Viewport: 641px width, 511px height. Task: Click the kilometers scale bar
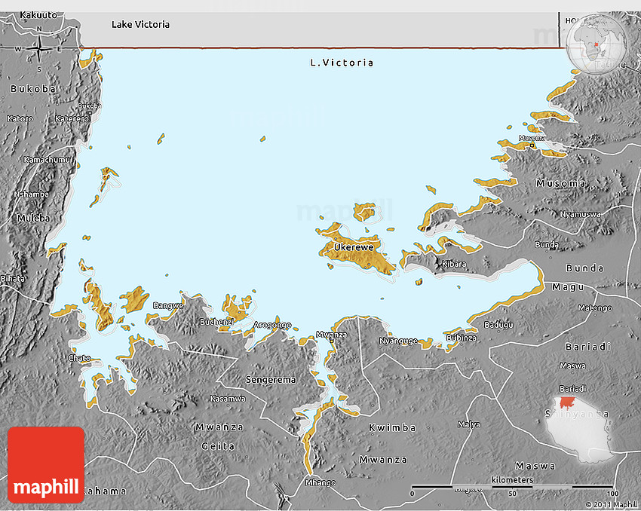coord(511,487)
